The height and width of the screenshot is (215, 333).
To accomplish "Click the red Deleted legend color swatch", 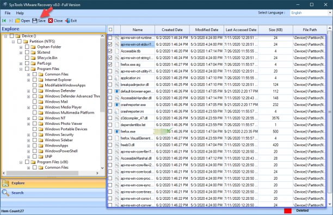I will [x=288, y=211].
